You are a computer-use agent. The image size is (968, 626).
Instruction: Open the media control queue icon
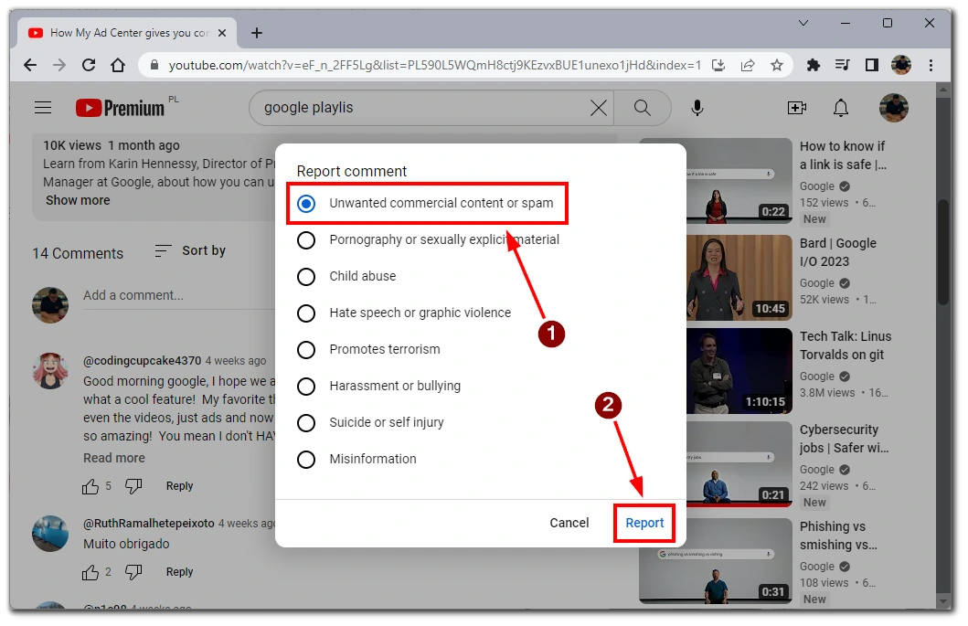pos(842,65)
